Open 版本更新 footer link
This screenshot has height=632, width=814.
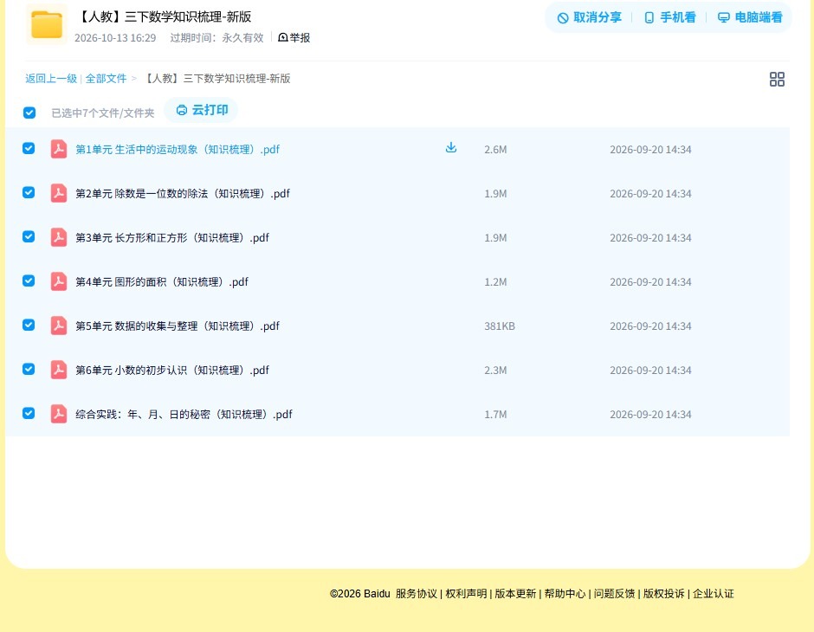click(515, 594)
